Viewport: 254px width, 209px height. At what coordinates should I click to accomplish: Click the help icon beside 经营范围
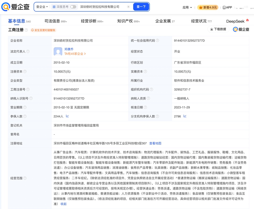(25, 178)
